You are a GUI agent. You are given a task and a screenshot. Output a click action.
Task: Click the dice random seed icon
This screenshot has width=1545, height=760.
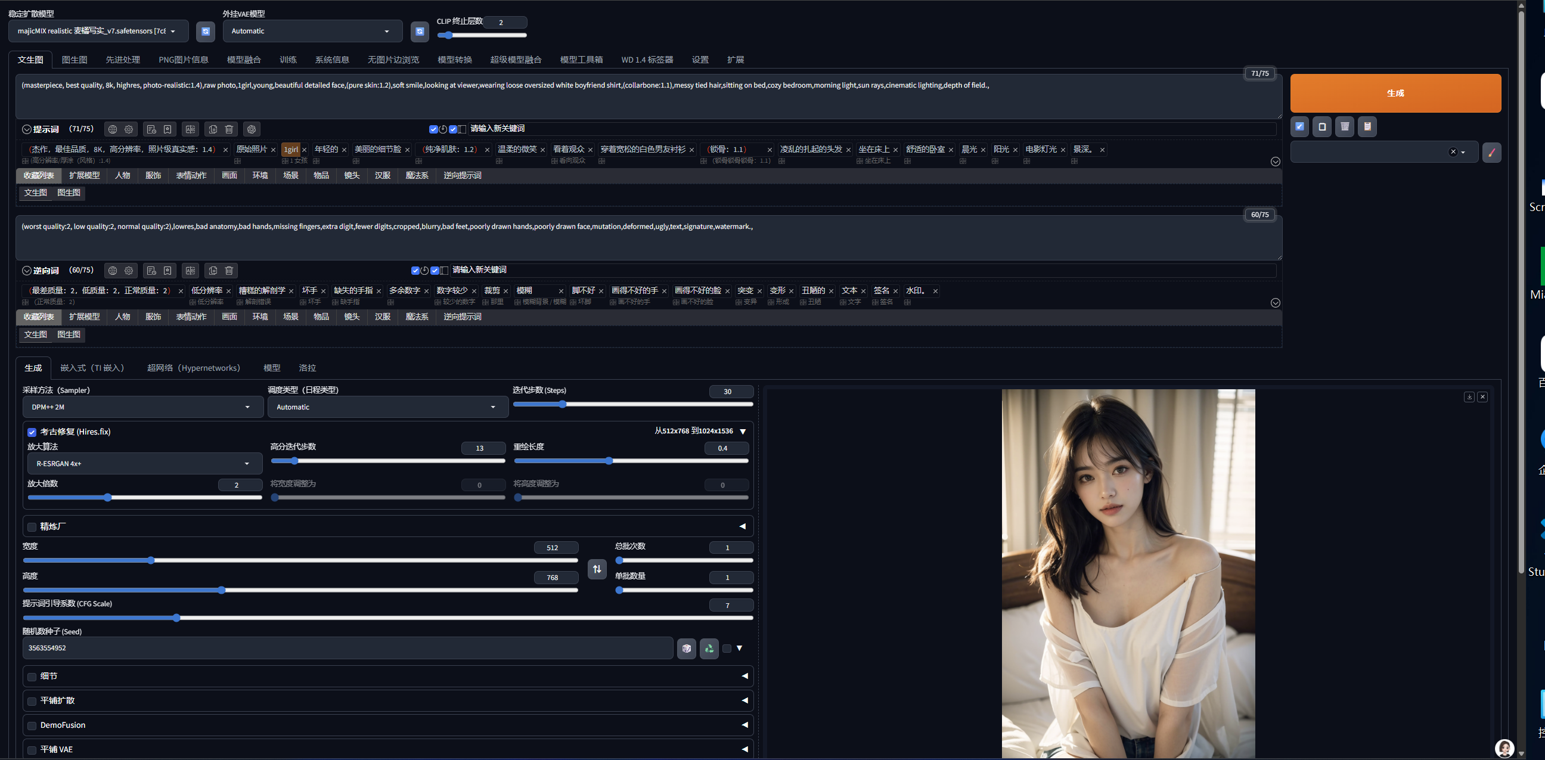tap(686, 649)
